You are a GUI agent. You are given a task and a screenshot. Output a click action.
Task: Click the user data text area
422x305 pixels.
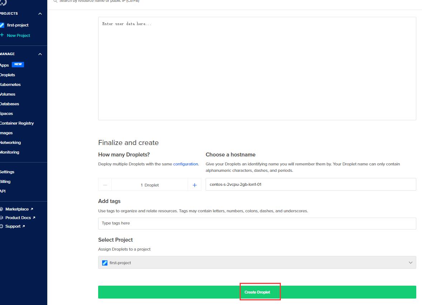257,69
